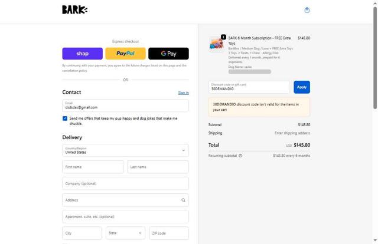Click the ZIP code field

169,233
